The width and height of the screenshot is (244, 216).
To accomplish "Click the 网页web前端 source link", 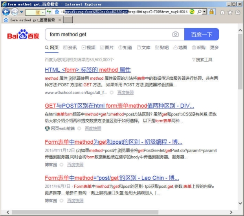I will coord(63,128).
